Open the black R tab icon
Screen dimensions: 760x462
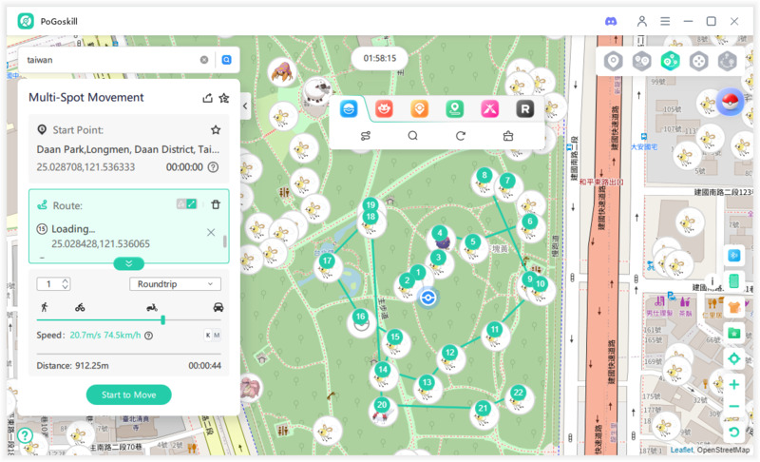tap(525, 108)
